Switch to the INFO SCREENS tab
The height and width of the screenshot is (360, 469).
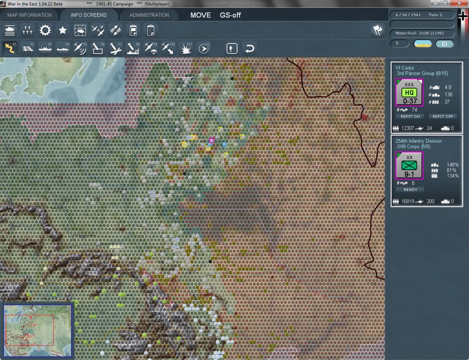[x=88, y=15]
